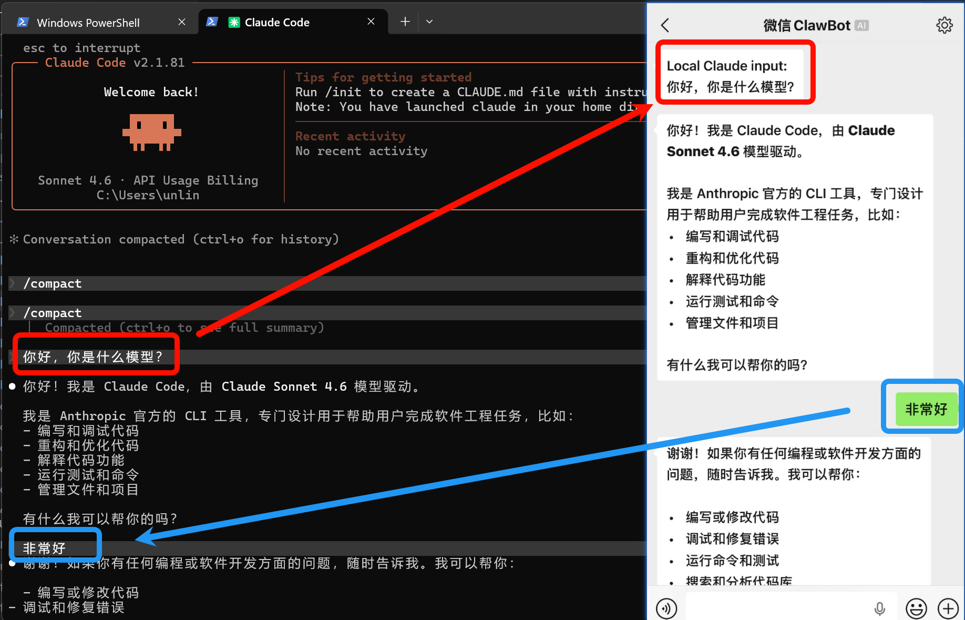Click '有什么我可以帮你的吗？' in ClawBot reply
Screen dimensions: 965x620
[737, 365]
